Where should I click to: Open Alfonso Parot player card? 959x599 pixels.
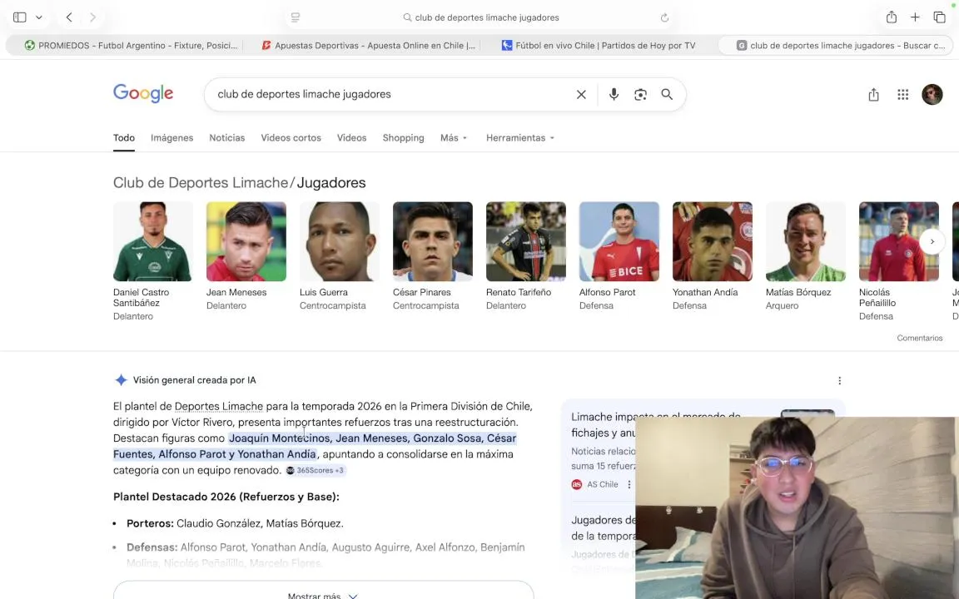tap(619, 256)
